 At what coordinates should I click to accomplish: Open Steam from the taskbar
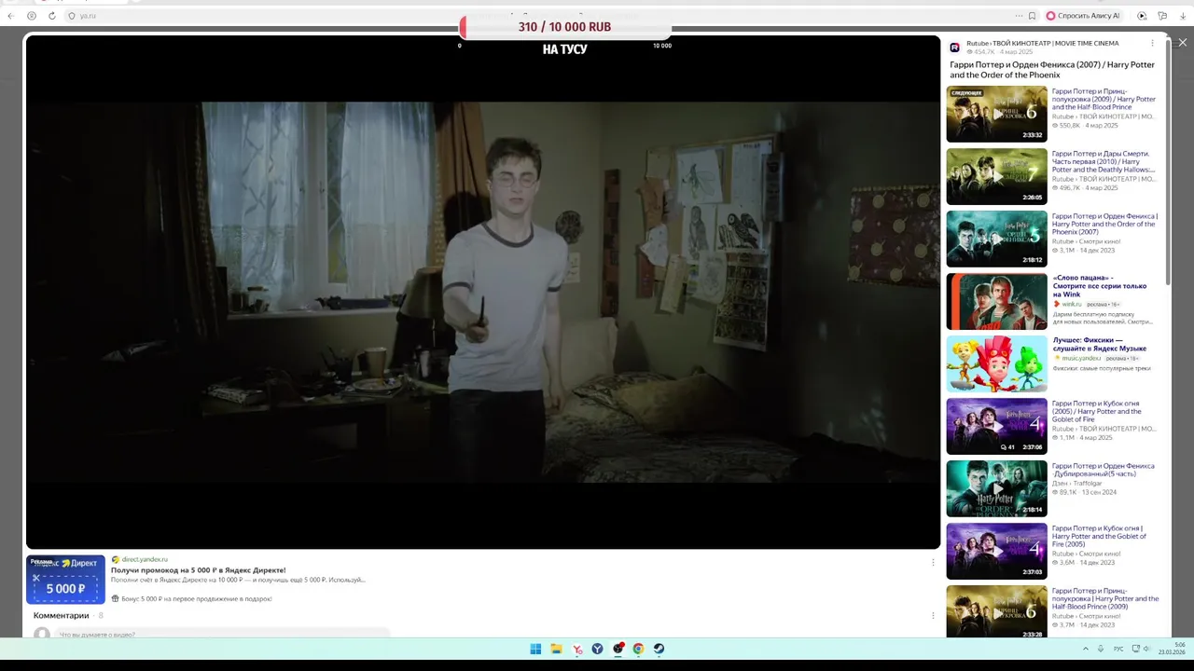click(659, 649)
